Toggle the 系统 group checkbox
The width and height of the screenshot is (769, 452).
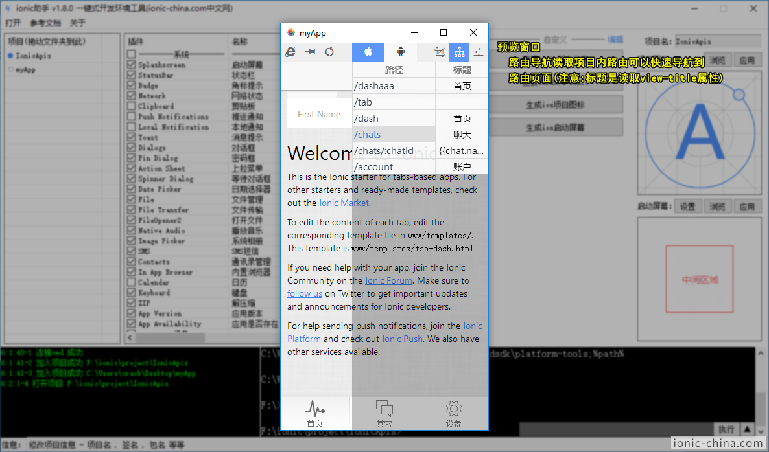pyautogui.click(x=132, y=54)
